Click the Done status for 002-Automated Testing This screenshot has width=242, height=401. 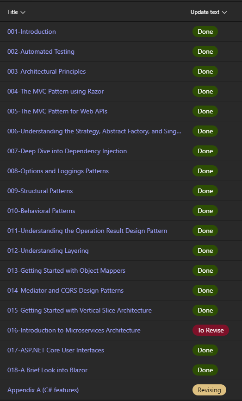coord(205,52)
